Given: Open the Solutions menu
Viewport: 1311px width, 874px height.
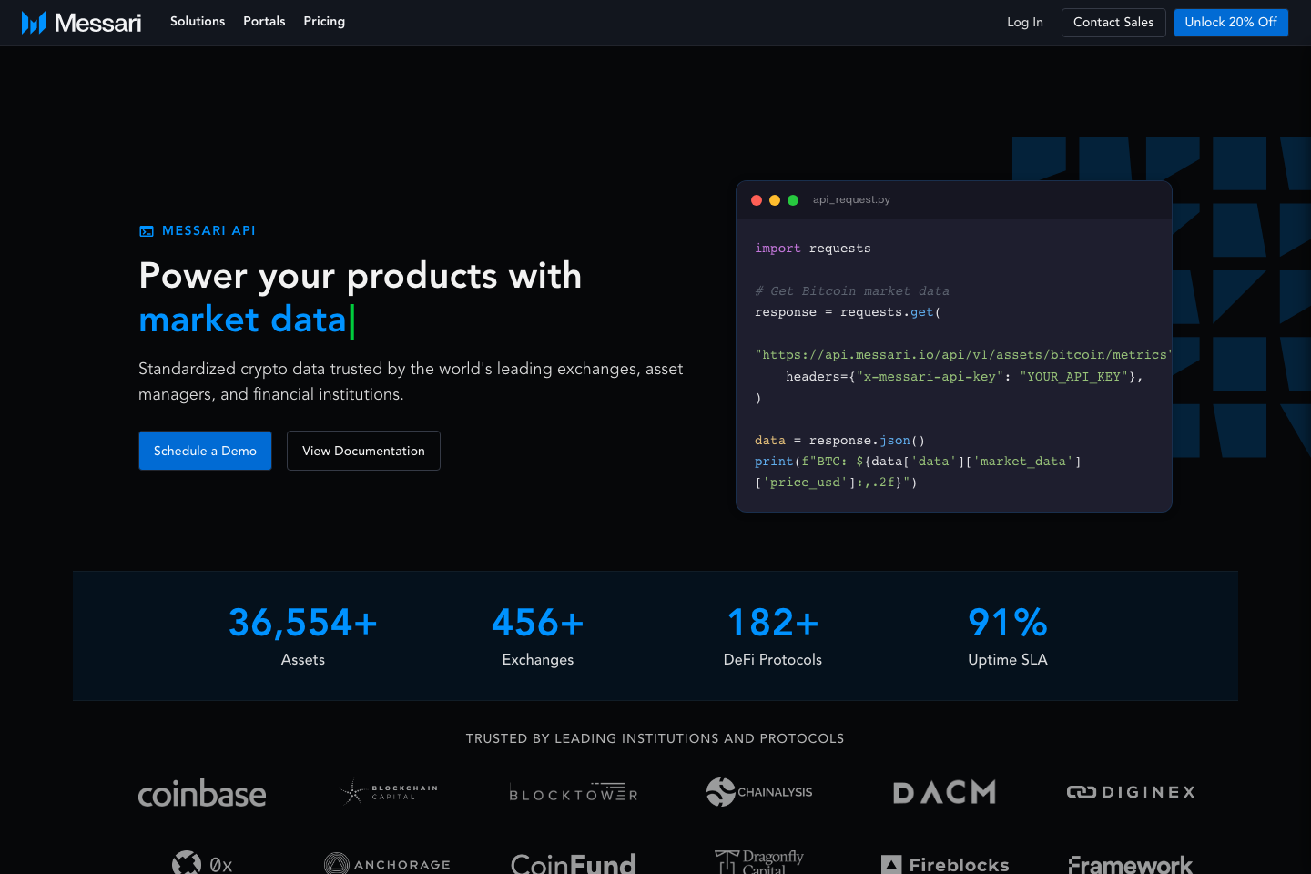Looking at the screenshot, I should click(x=198, y=21).
